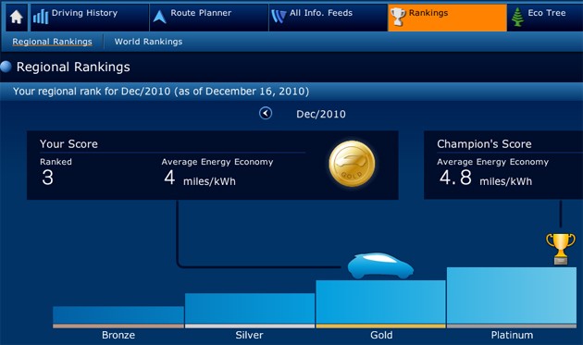Click the bar chart icon on Driving History

click(41, 17)
